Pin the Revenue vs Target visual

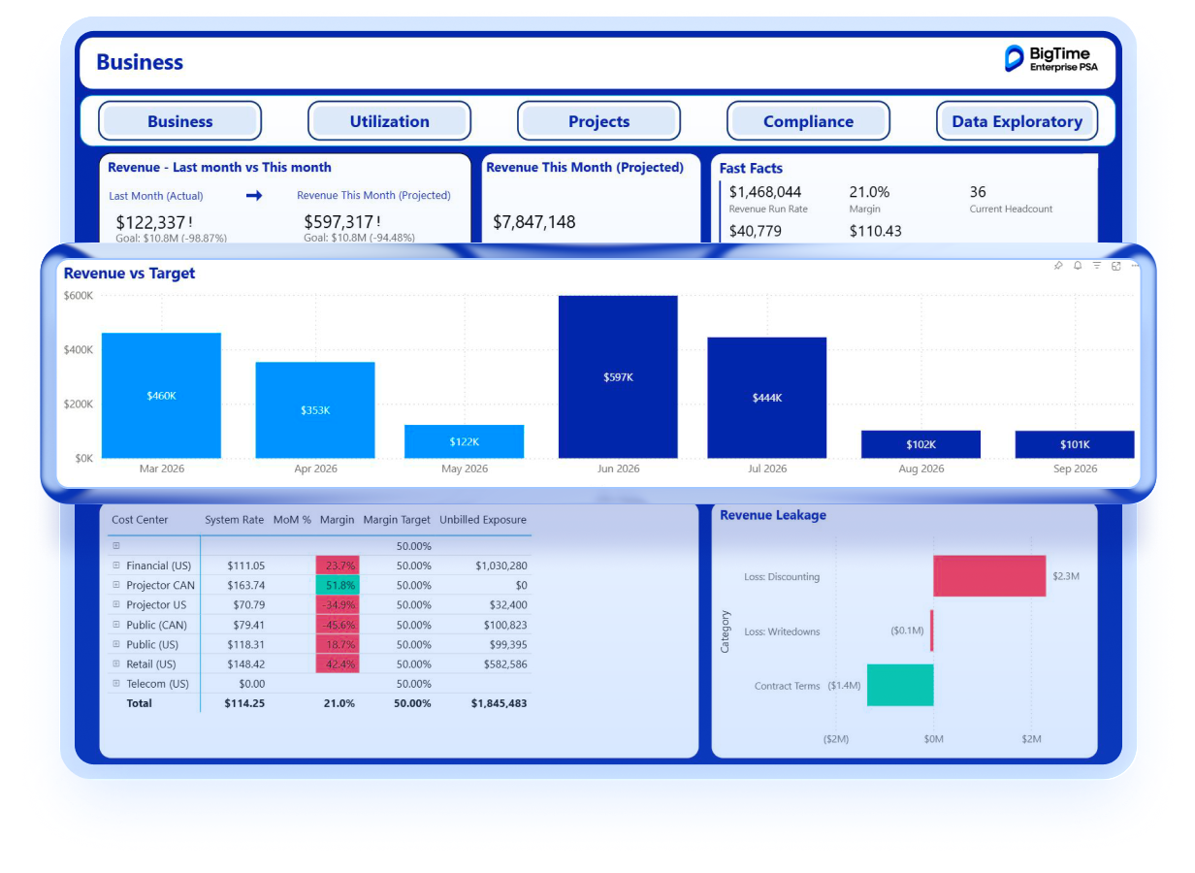(1058, 266)
